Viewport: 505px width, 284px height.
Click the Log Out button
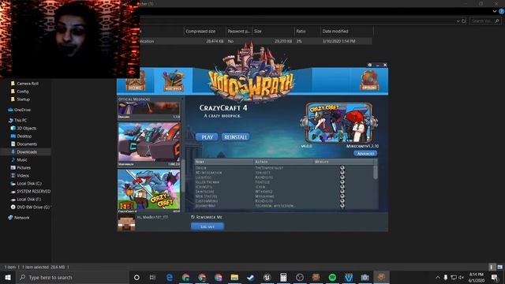(208, 226)
